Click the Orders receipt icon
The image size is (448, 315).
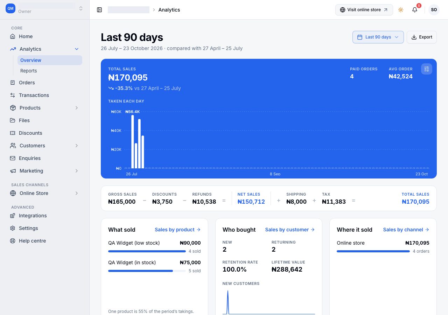point(13,83)
